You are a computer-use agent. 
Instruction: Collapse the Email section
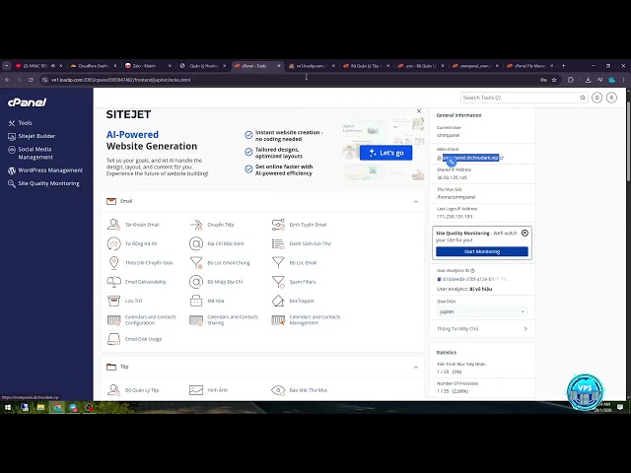pos(416,201)
